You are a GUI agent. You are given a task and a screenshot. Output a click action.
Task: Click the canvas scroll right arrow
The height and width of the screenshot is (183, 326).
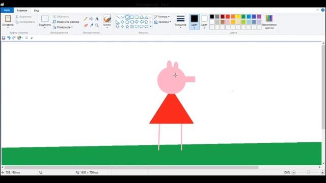tap(319, 167)
